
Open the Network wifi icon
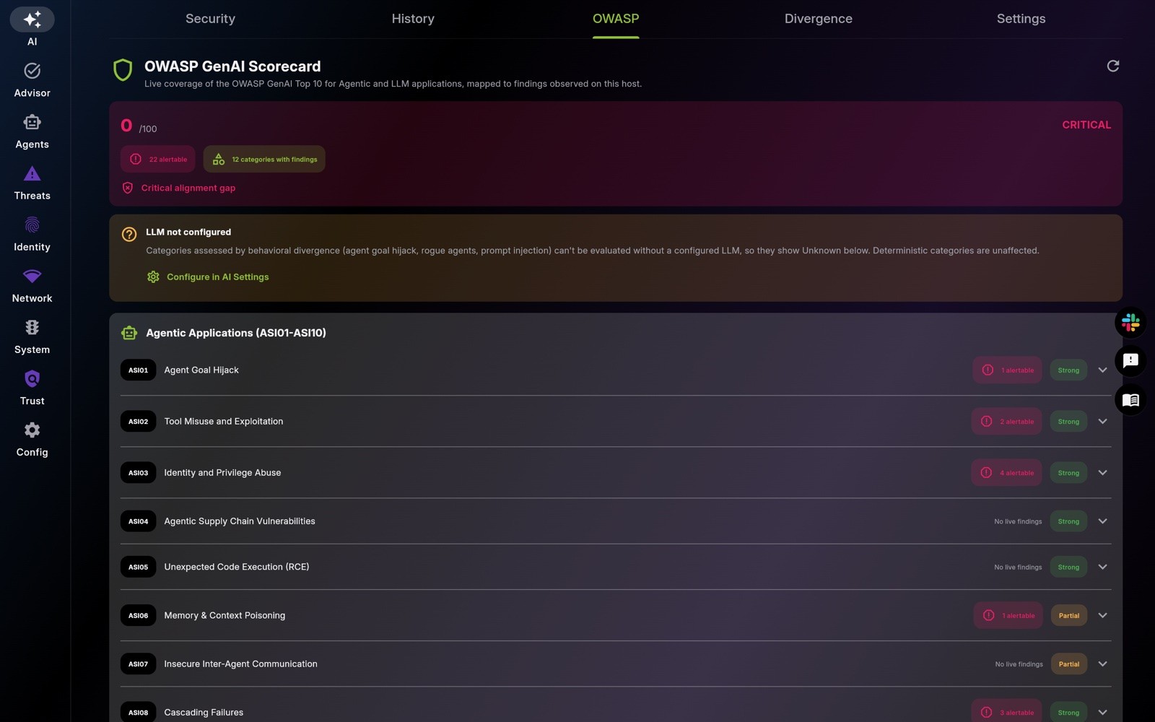tap(32, 276)
